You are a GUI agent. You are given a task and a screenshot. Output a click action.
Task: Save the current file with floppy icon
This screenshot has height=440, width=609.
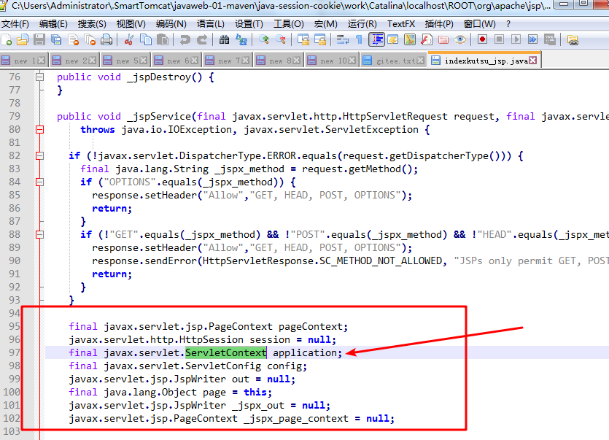click(x=39, y=39)
